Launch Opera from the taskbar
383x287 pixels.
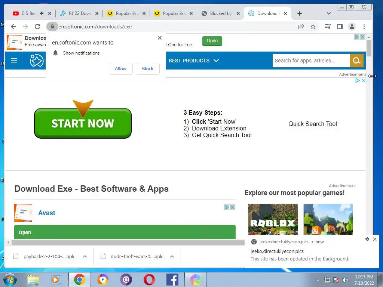(x=149, y=280)
